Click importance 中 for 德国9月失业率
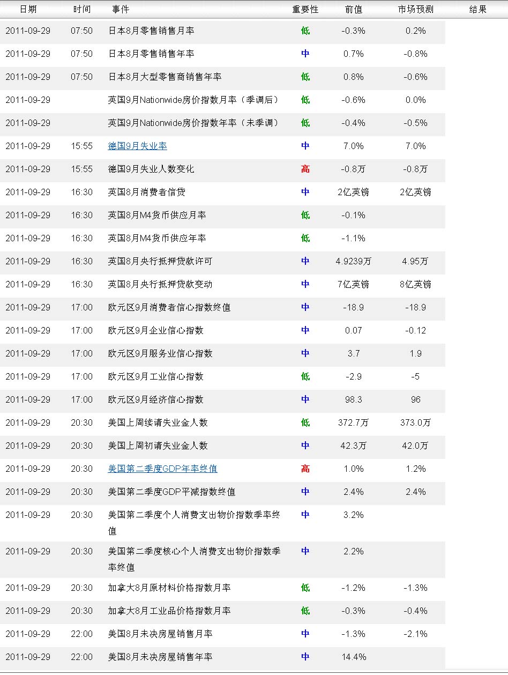This screenshot has width=508, height=675. [305, 146]
